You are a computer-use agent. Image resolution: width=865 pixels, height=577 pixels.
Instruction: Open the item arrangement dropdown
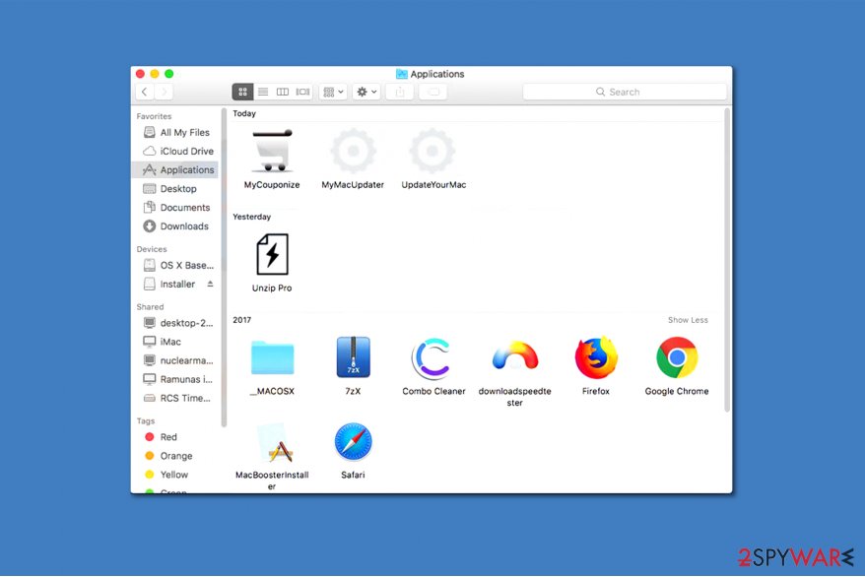coord(333,92)
